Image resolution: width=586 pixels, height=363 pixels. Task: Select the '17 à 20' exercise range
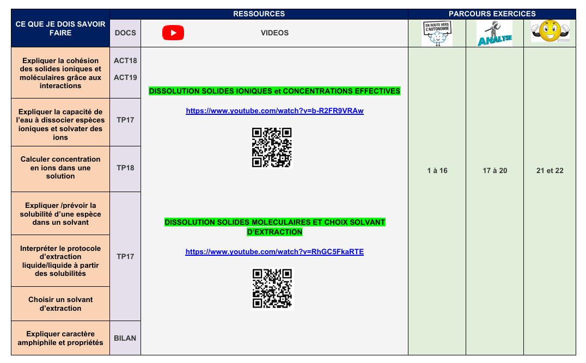click(x=495, y=171)
